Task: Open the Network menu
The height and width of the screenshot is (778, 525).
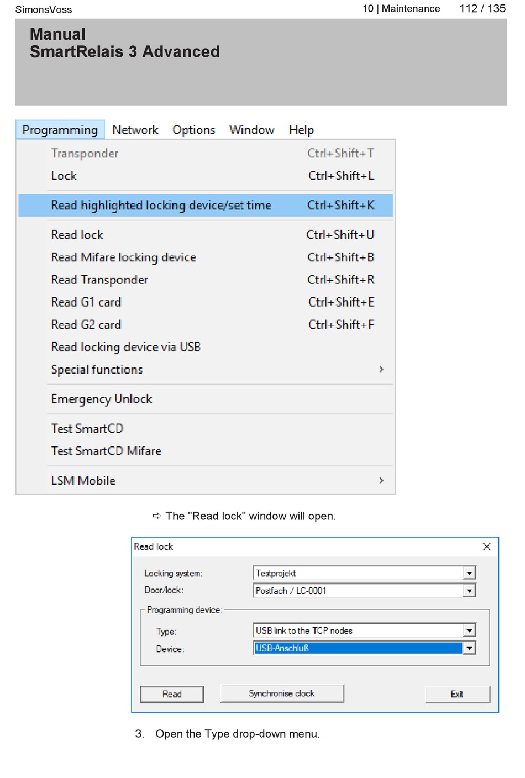Action: pos(135,130)
